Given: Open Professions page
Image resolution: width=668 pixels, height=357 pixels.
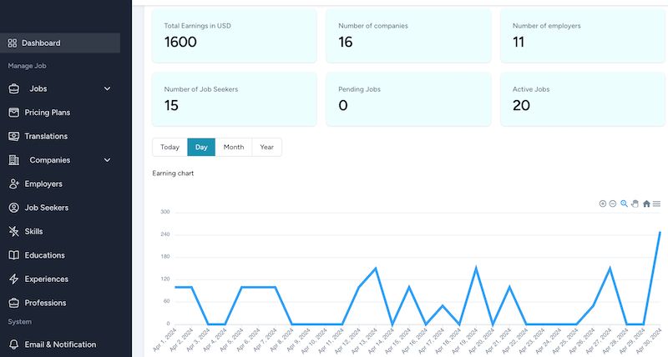Looking at the screenshot, I should point(45,303).
